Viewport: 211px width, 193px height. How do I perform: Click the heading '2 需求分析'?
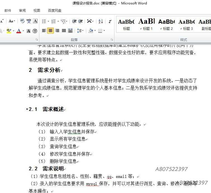(x=45, y=70)
